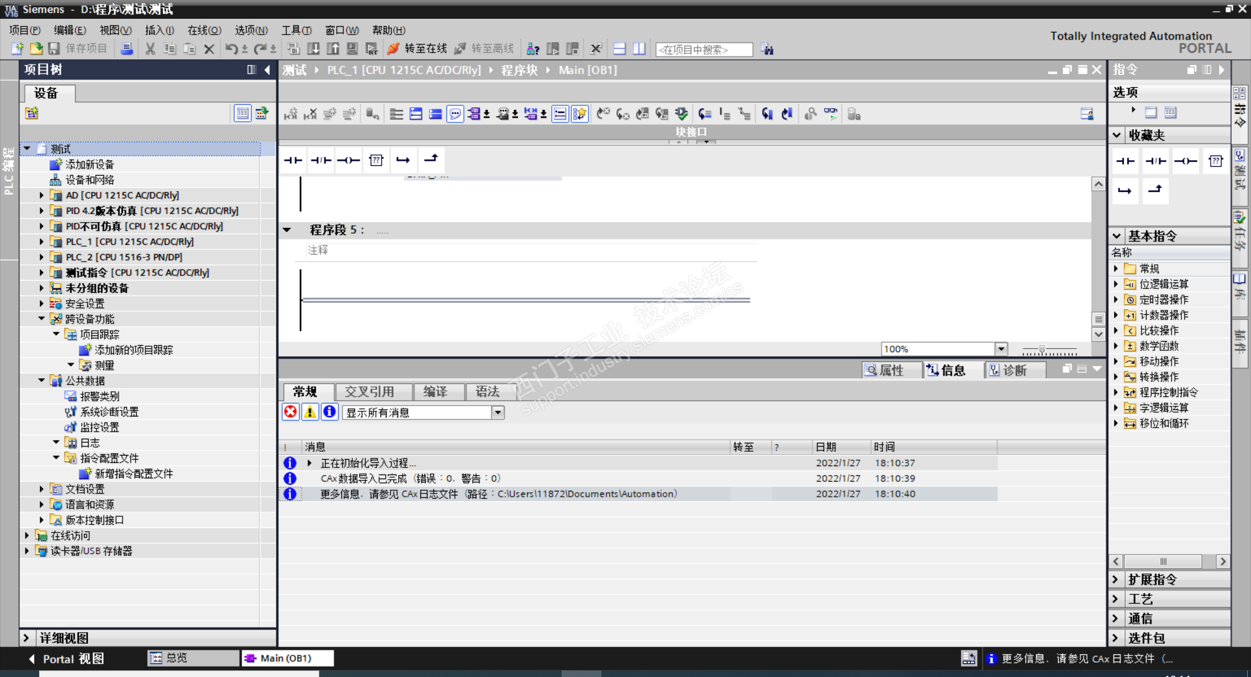
Task: Click the editor vertical scrollbar up arrow
Action: pos(1099,184)
